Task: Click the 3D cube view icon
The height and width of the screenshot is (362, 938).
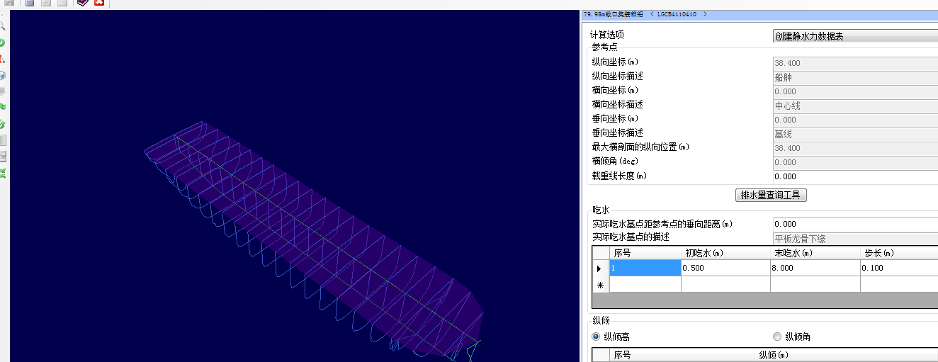Action: point(3,75)
